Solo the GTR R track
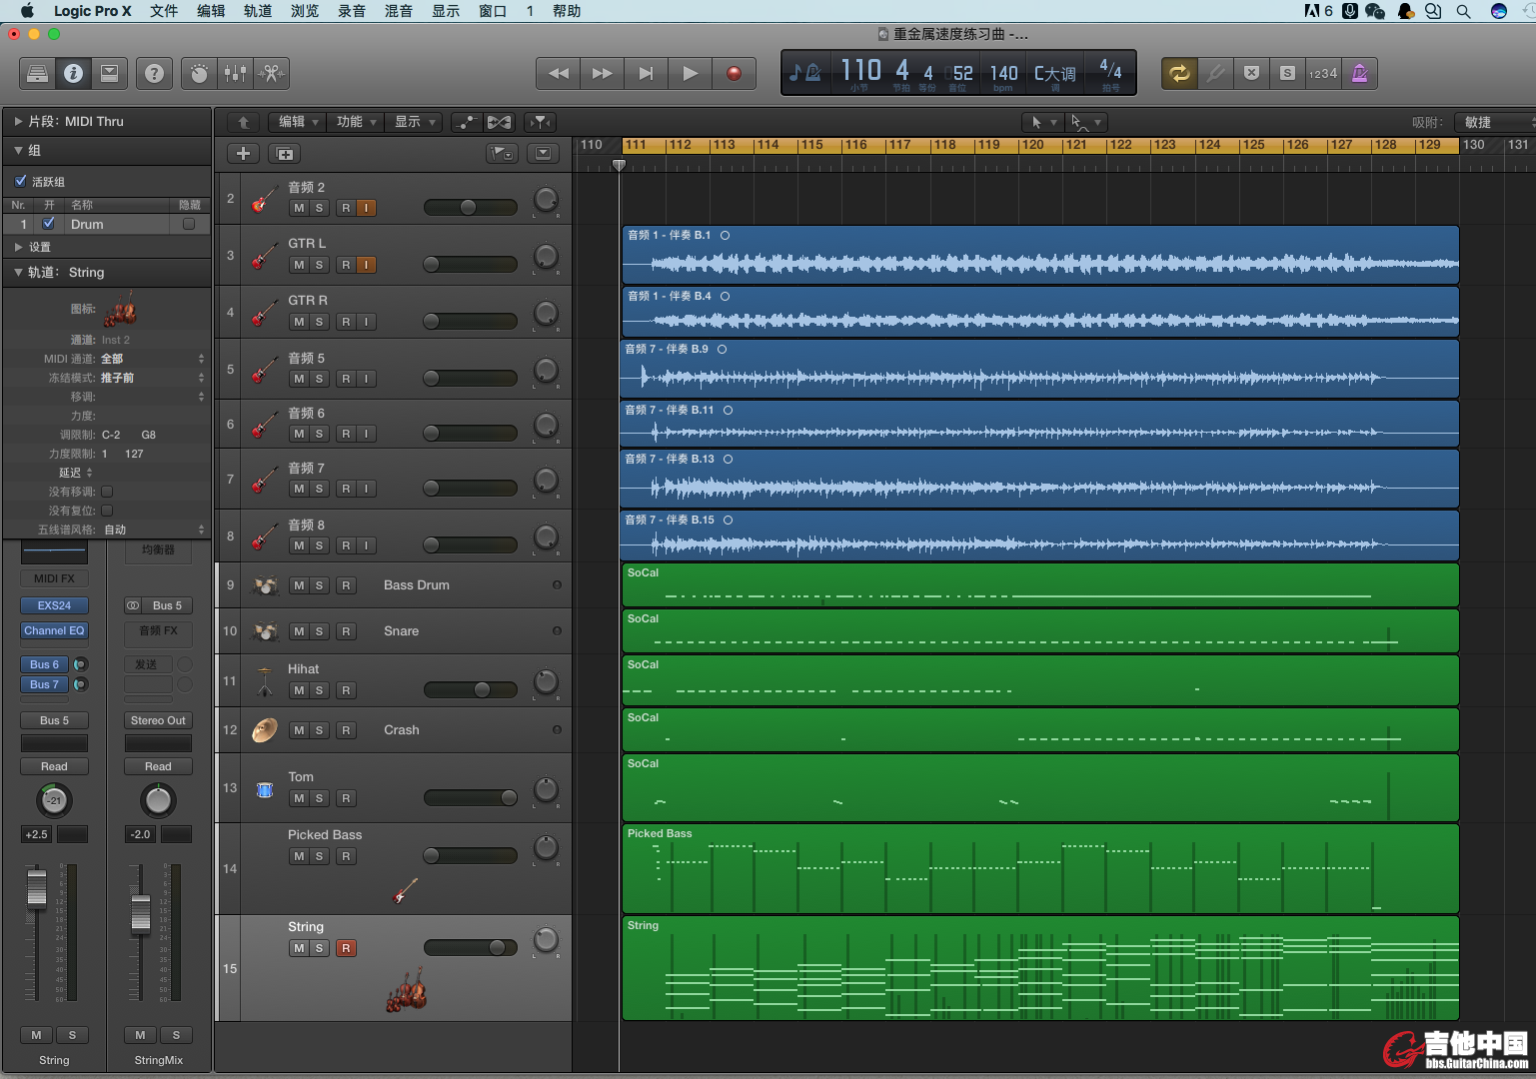Screen dimensions: 1536x1079 319,322
